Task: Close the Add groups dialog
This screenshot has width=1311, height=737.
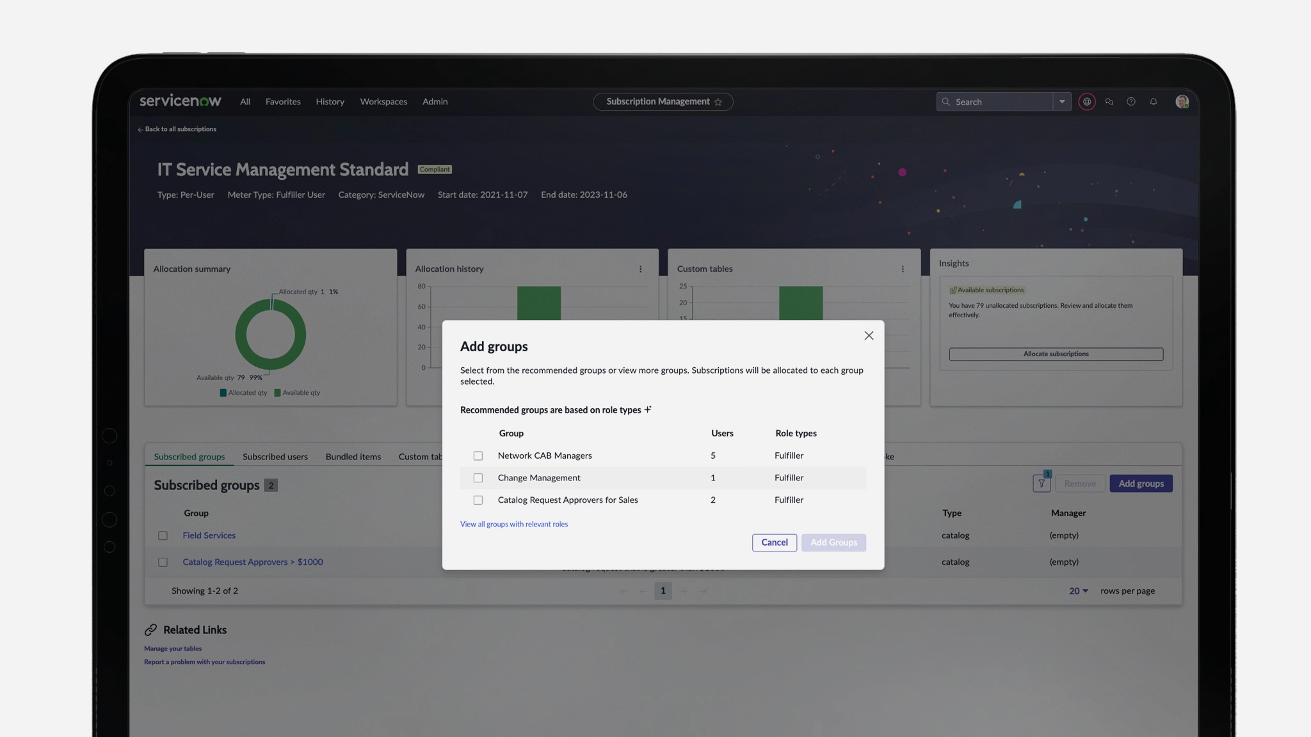Action: [x=869, y=336]
